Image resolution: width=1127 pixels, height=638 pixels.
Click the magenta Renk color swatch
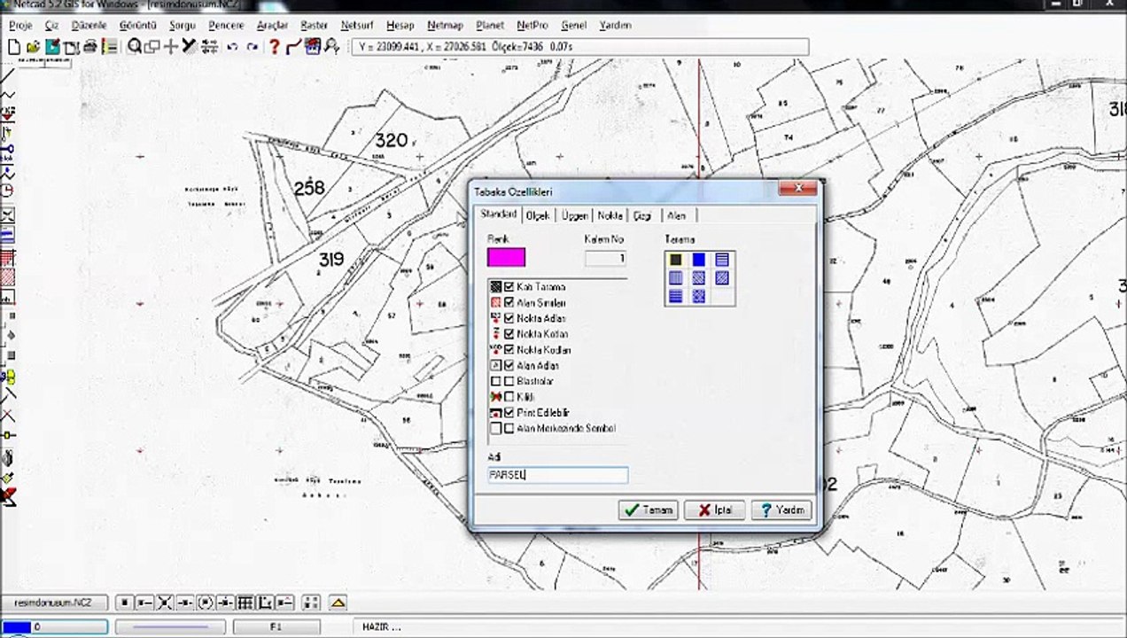coord(506,258)
